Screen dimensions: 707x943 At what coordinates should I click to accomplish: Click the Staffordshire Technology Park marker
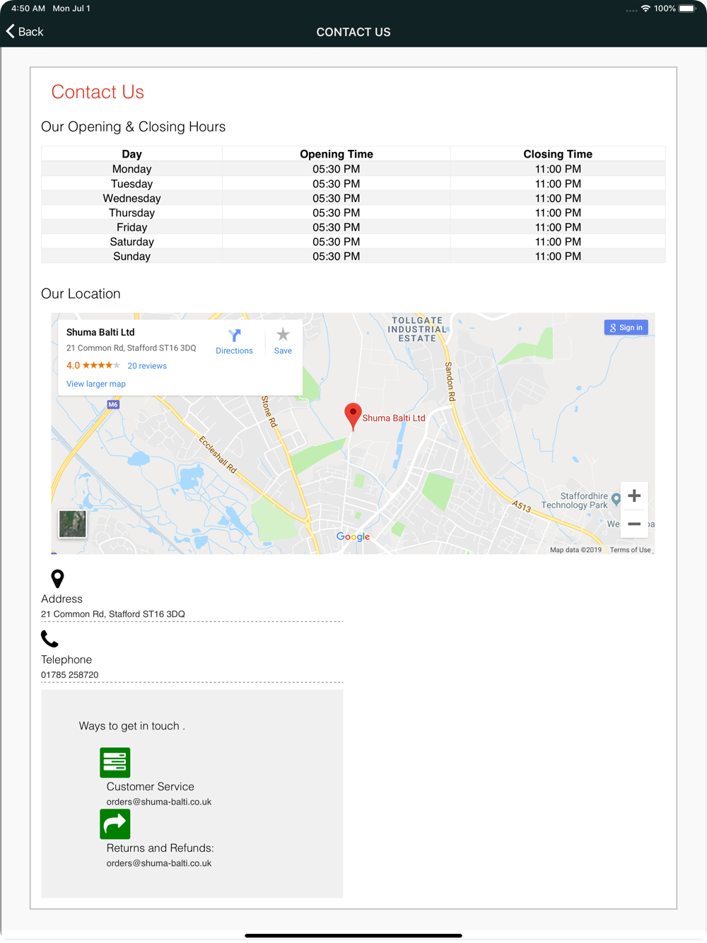(x=616, y=499)
